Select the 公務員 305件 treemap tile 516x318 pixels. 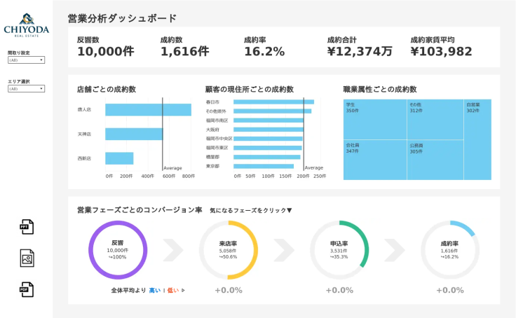click(435, 160)
